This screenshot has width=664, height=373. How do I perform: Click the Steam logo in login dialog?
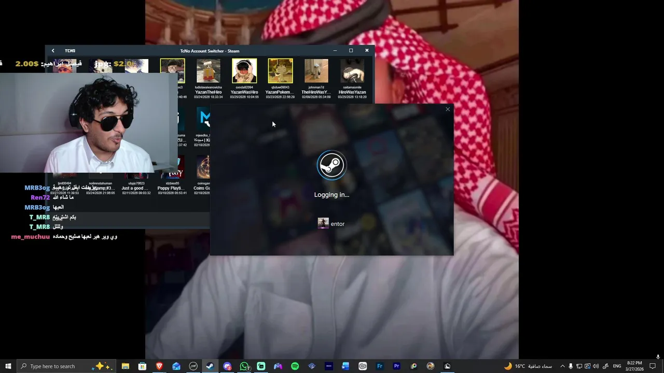click(x=331, y=165)
